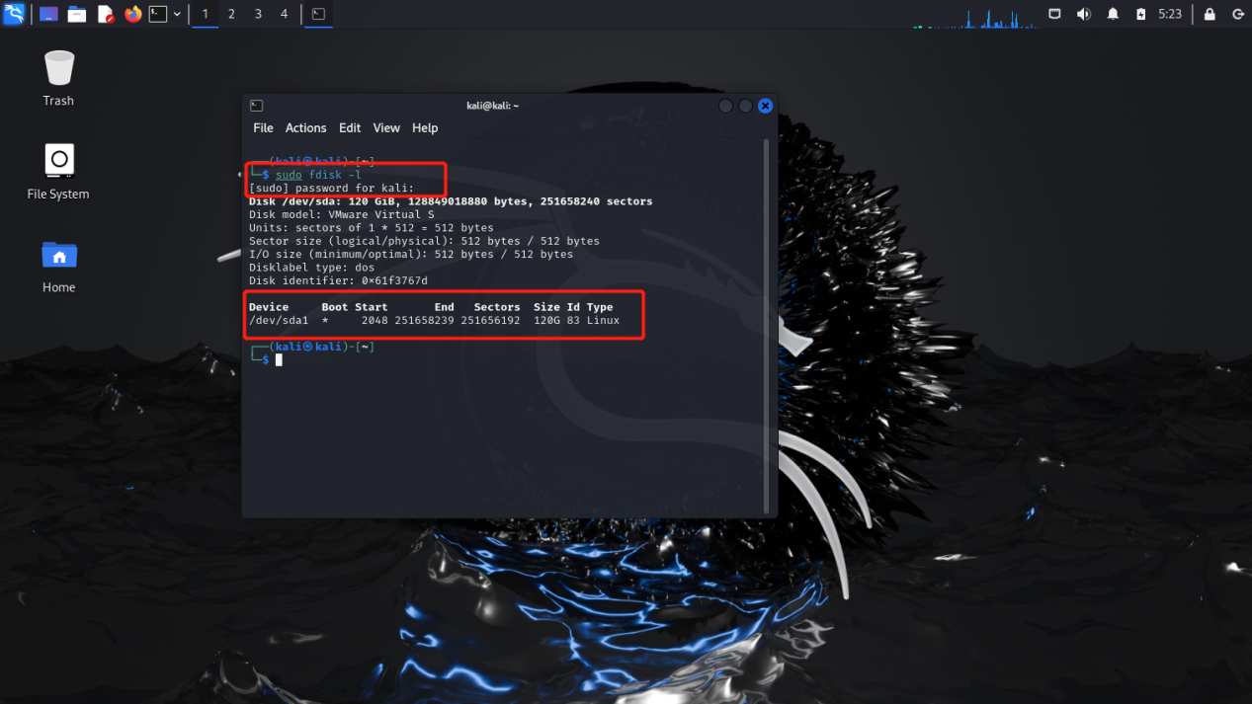Click the terminal vertical scrollbar
The height and width of the screenshot is (704, 1252).
pyautogui.click(x=767, y=326)
